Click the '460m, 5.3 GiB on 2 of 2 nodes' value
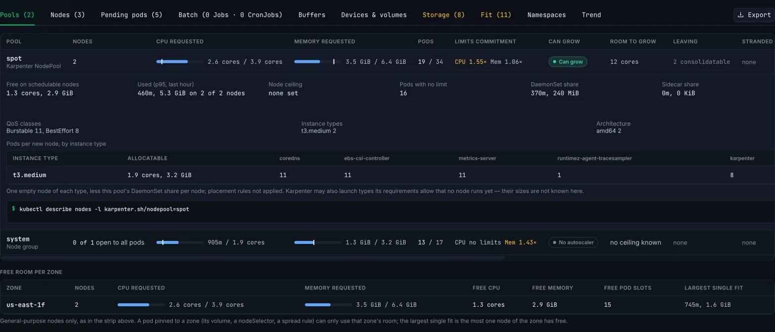The width and height of the screenshot is (775, 332). [x=191, y=93]
